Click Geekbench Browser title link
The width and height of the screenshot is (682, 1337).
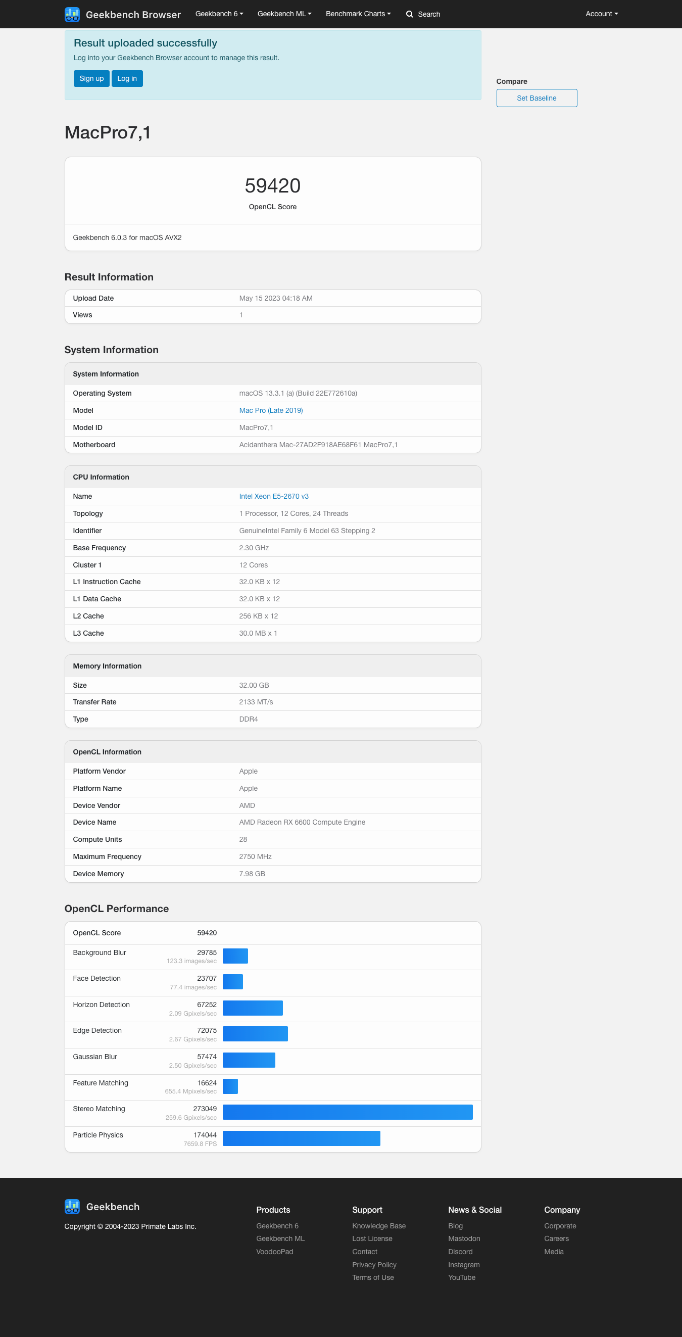(x=133, y=15)
